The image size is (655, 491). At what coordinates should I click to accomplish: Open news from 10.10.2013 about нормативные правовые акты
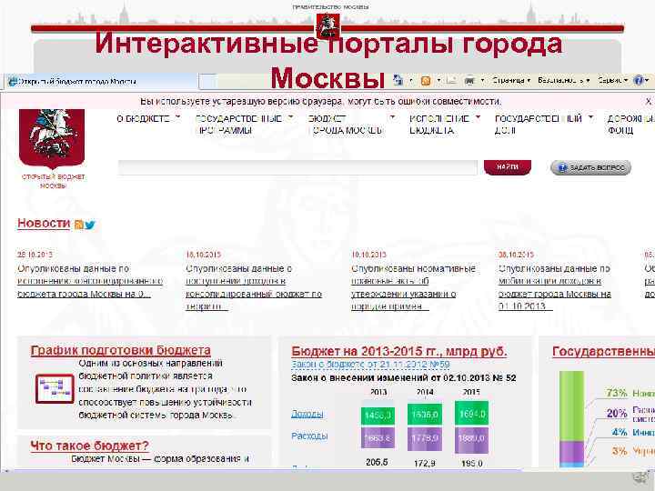point(413,287)
